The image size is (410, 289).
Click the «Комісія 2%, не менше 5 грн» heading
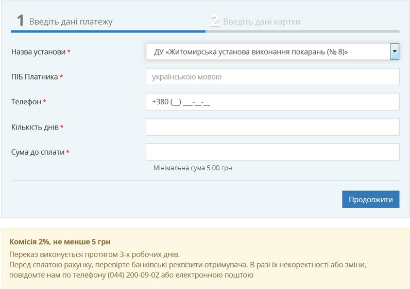tap(60, 242)
